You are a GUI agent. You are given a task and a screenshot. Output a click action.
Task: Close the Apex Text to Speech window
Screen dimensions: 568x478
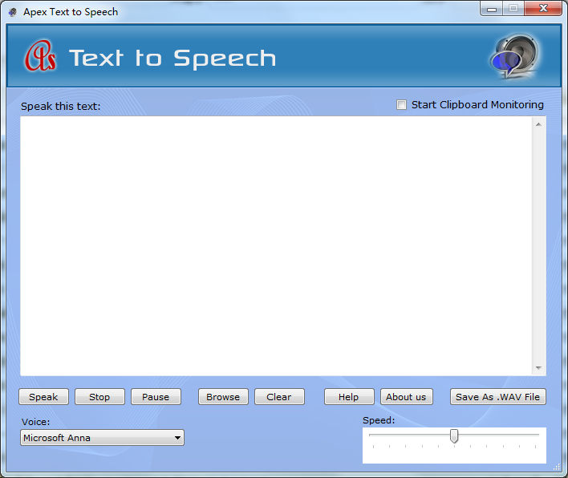(x=543, y=8)
